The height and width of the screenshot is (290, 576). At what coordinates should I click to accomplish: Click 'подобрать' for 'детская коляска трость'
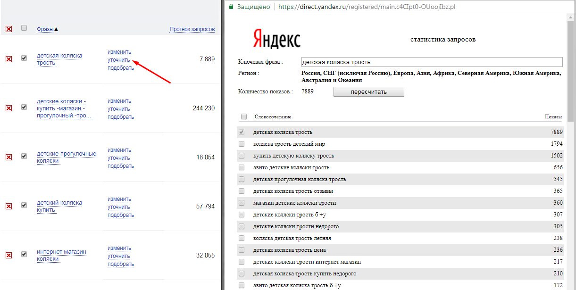[121, 68]
